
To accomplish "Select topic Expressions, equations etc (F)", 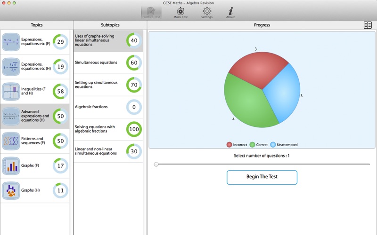I will tap(35, 42).
